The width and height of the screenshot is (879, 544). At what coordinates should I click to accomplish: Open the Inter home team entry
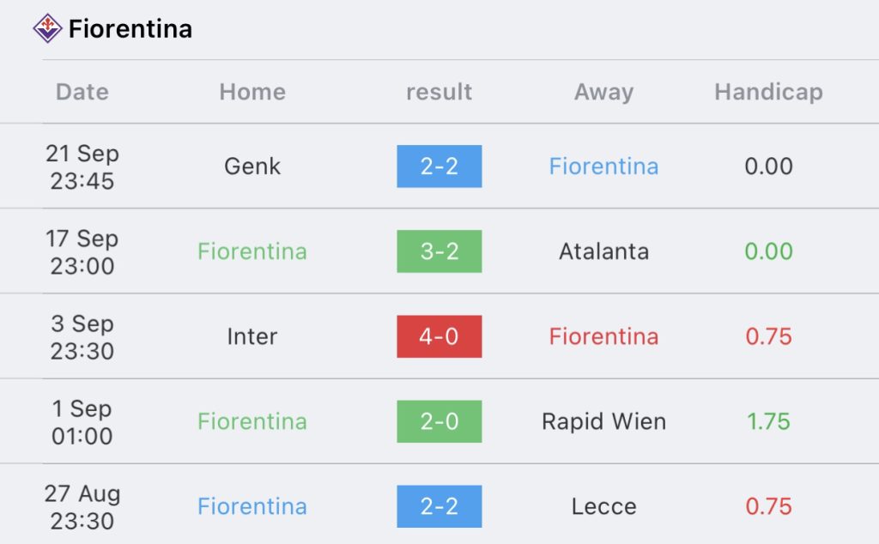pos(252,336)
